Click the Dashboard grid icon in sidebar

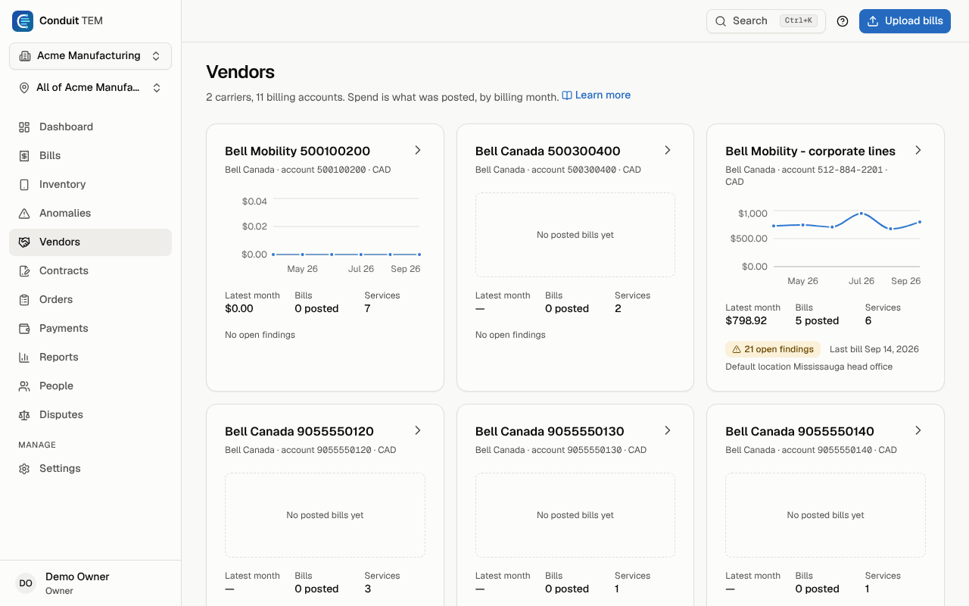(x=24, y=127)
